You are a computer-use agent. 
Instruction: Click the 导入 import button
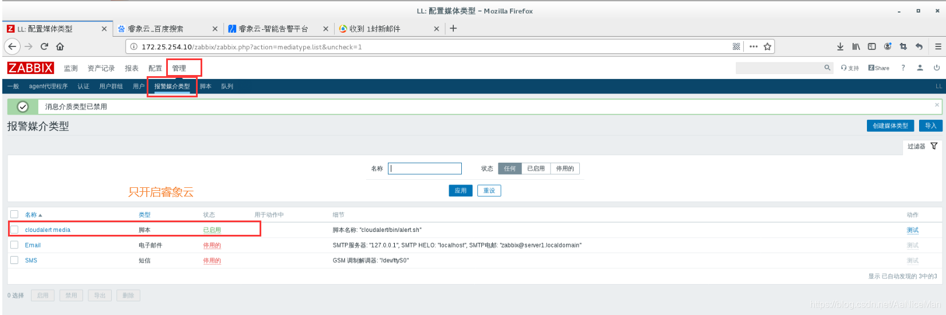click(931, 125)
